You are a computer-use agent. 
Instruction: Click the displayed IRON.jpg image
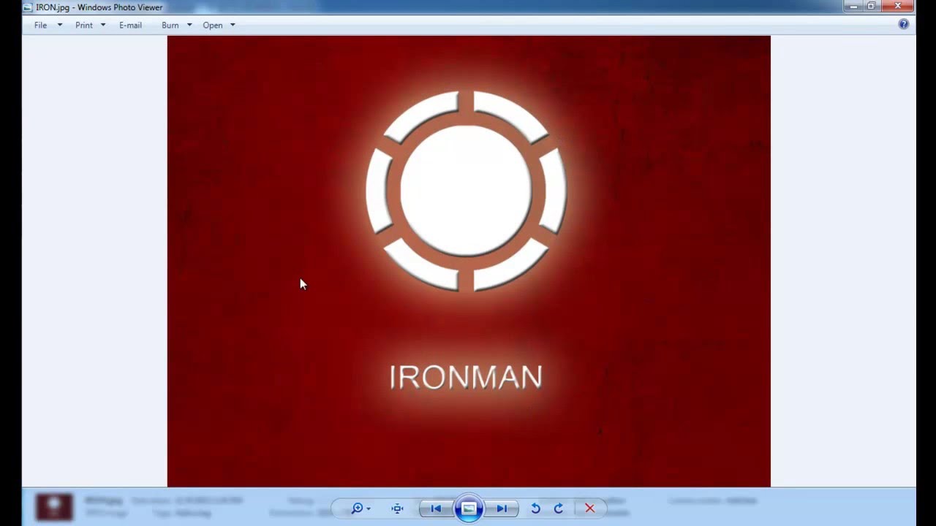click(469, 261)
